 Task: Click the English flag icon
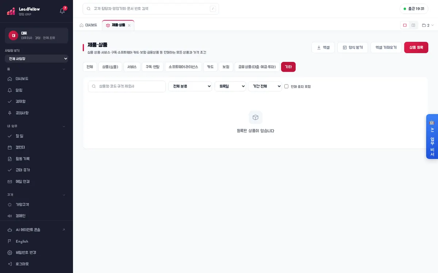(10, 241)
